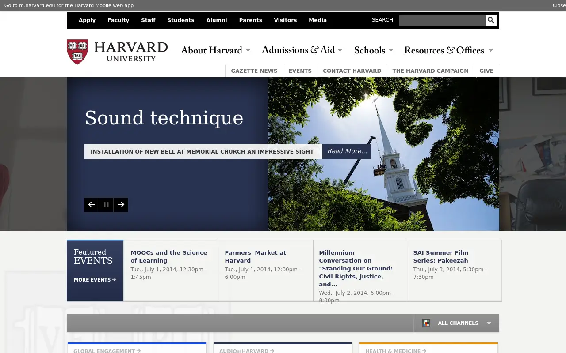The image size is (566, 353).
Task: Click the Memorial Church steeple photo
Action: click(384, 154)
